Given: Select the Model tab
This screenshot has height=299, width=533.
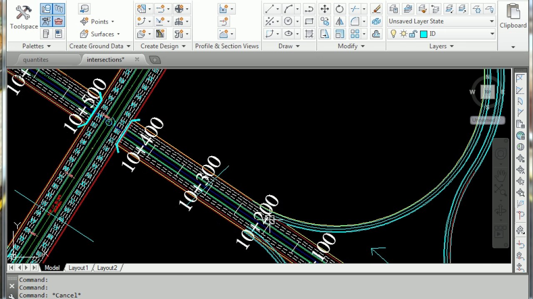Looking at the screenshot, I should 52,268.
